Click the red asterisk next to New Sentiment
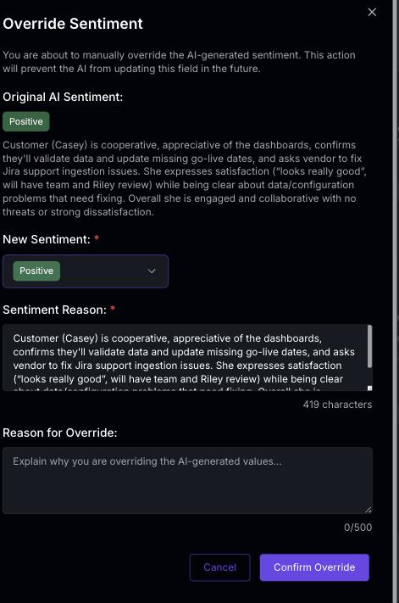Image resolution: width=399 pixels, height=603 pixels. pos(97,238)
